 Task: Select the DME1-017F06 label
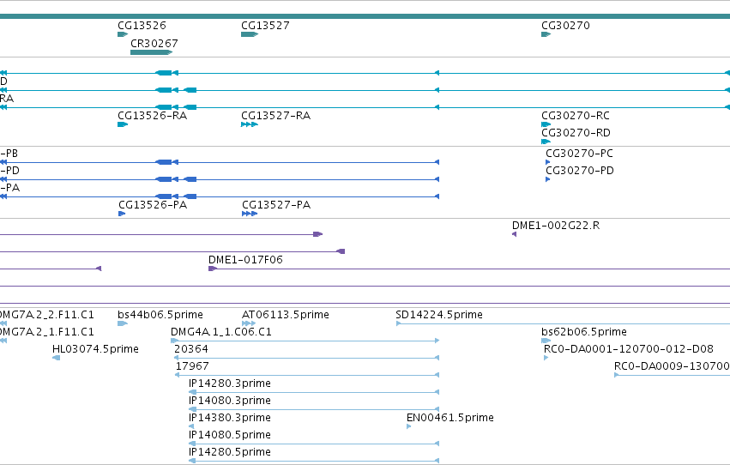245,260
